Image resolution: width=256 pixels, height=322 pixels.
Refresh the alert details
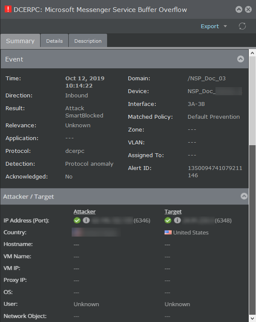(242, 26)
